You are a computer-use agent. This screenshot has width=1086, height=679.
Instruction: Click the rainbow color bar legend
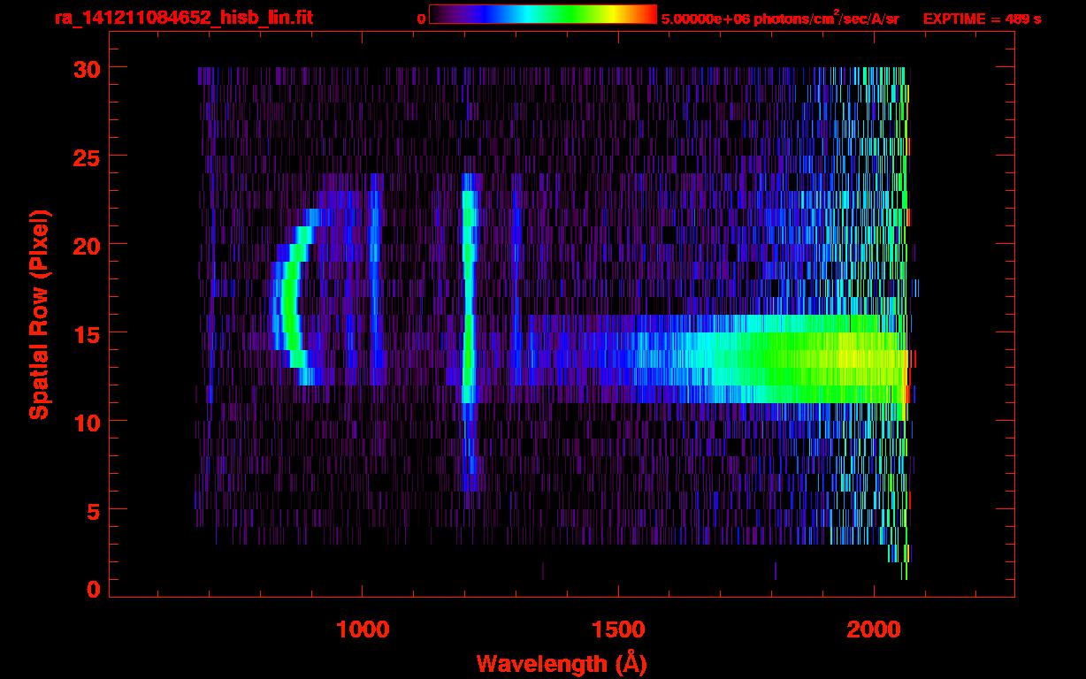[543, 15]
